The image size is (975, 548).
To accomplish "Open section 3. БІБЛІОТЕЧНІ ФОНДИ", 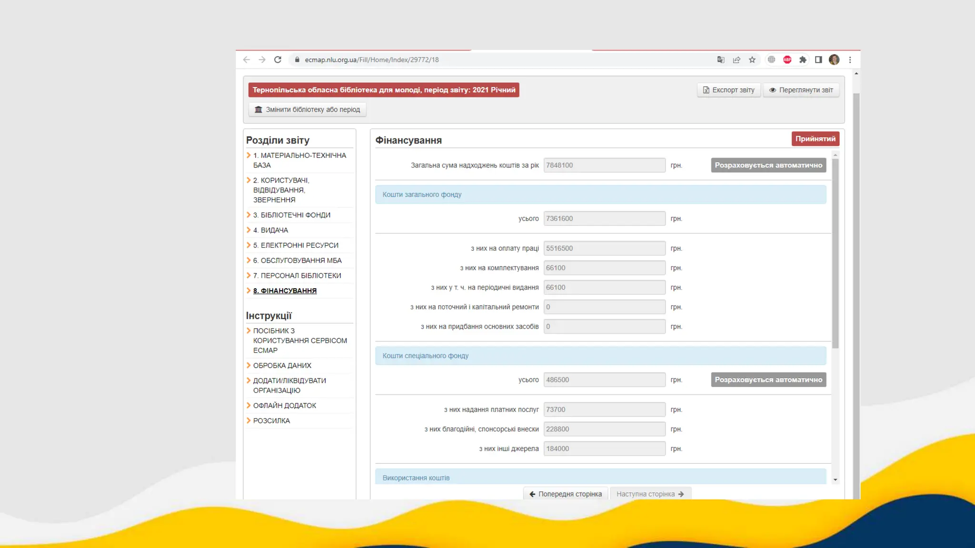I will (x=291, y=215).
